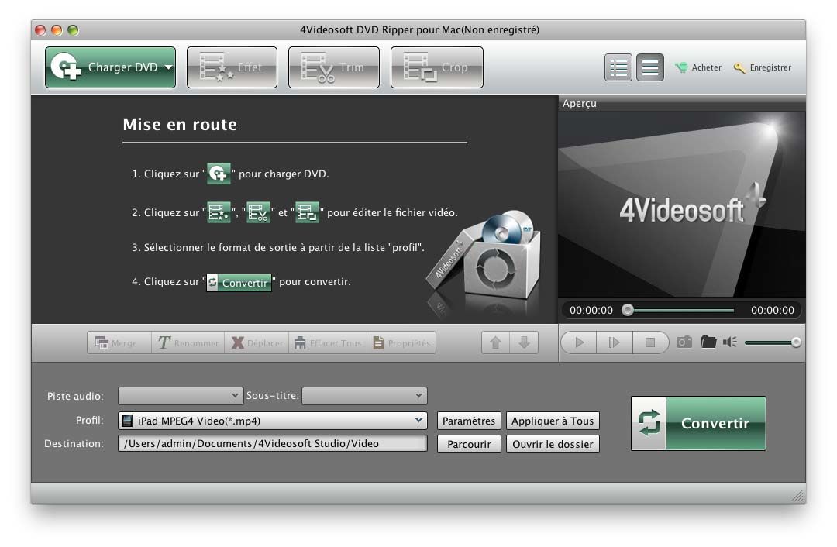Click the crop icon in step 2
Viewport: 837px width, 547px height.
pyautogui.click(x=307, y=212)
